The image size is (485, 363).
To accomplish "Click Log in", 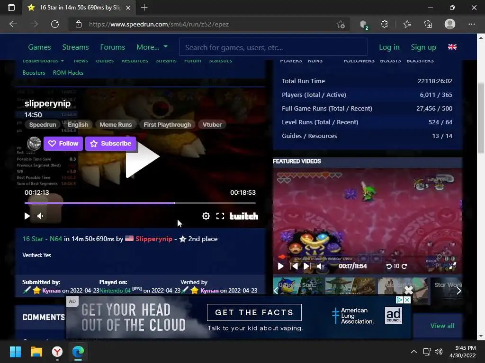I will click(389, 47).
